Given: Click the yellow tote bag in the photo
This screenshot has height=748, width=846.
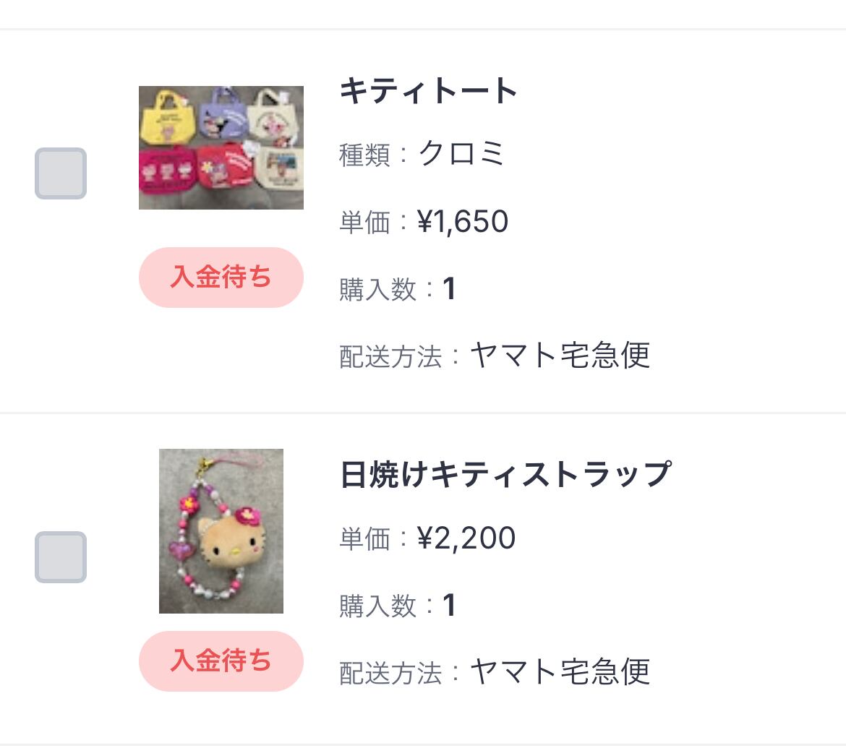Looking at the screenshot, I should [166, 111].
